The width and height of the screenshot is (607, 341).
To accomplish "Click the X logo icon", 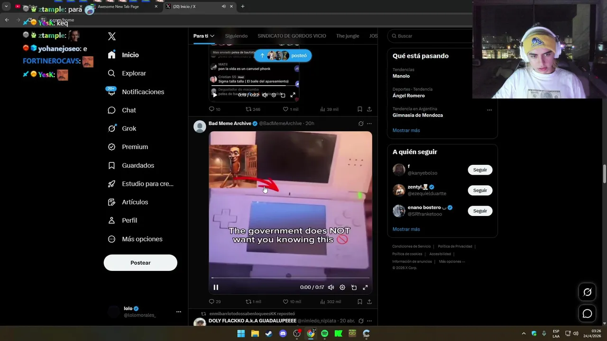I will 112,36.
